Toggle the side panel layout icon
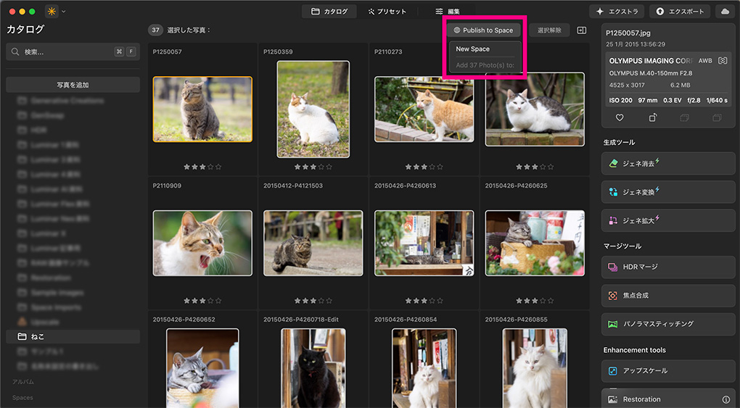Screen dimensions: 740x408 click(x=581, y=30)
